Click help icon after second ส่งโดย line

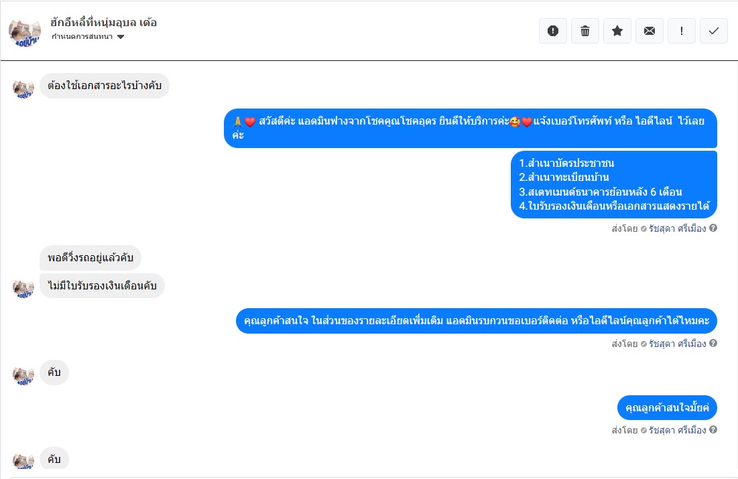pos(713,344)
